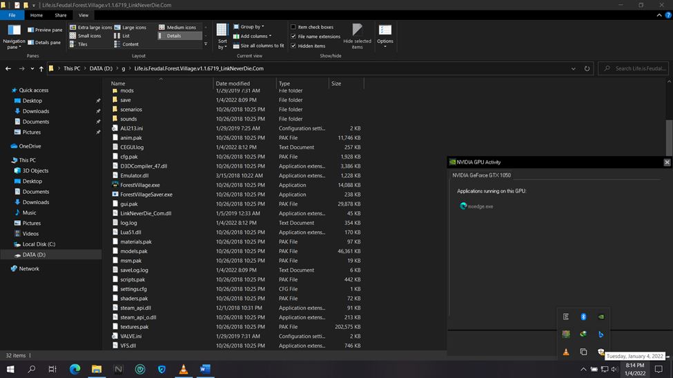Show hidden tray icons chevron
Image resolution: width=673 pixels, height=378 pixels.
583,370
